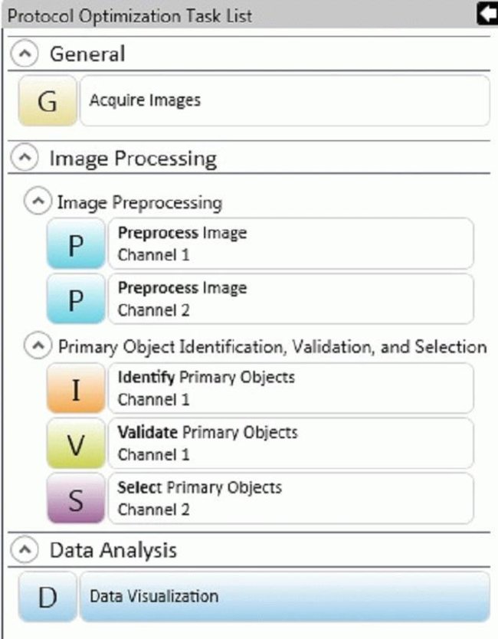Collapse the General section
Image resolution: width=498 pixels, height=639 pixels.
pos(24,53)
